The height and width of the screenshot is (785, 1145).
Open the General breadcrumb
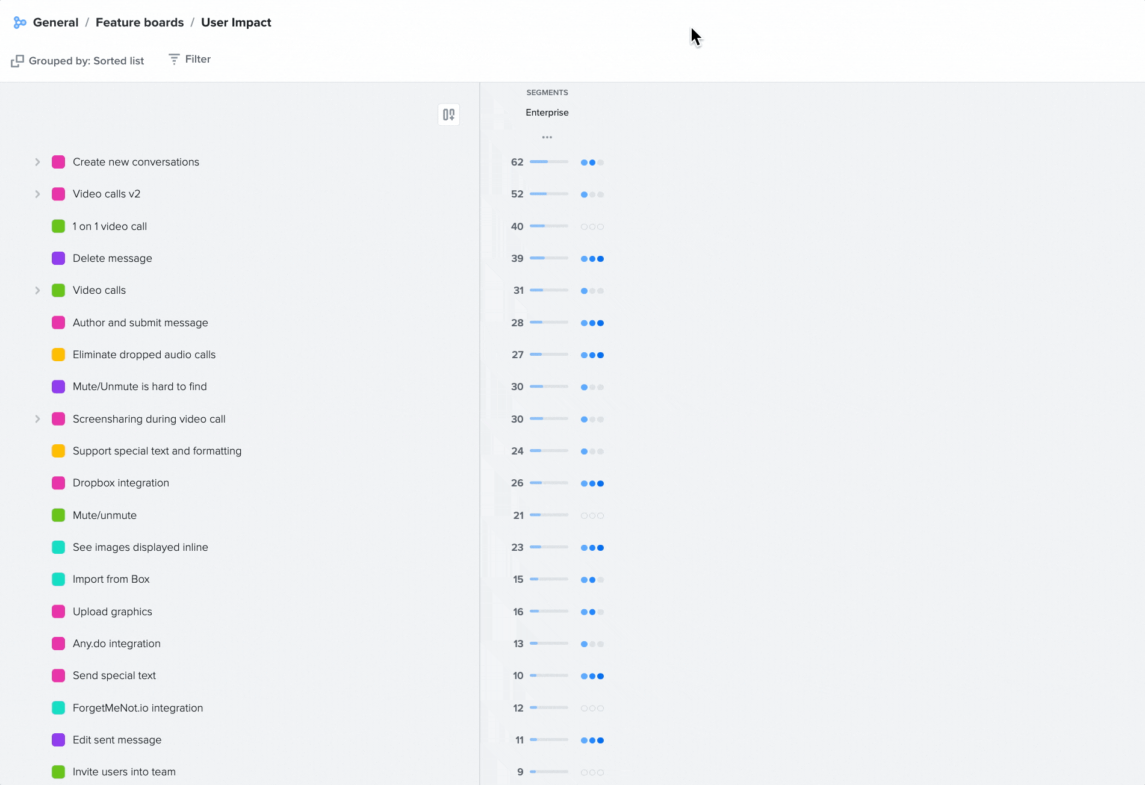(55, 22)
